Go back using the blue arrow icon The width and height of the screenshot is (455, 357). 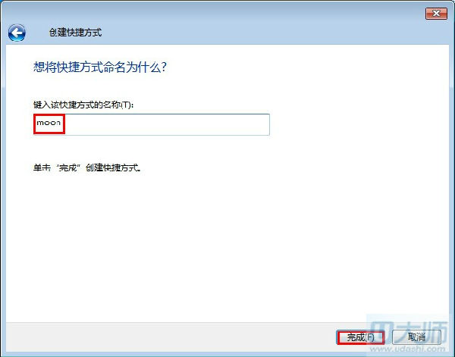(x=17, y=33)
